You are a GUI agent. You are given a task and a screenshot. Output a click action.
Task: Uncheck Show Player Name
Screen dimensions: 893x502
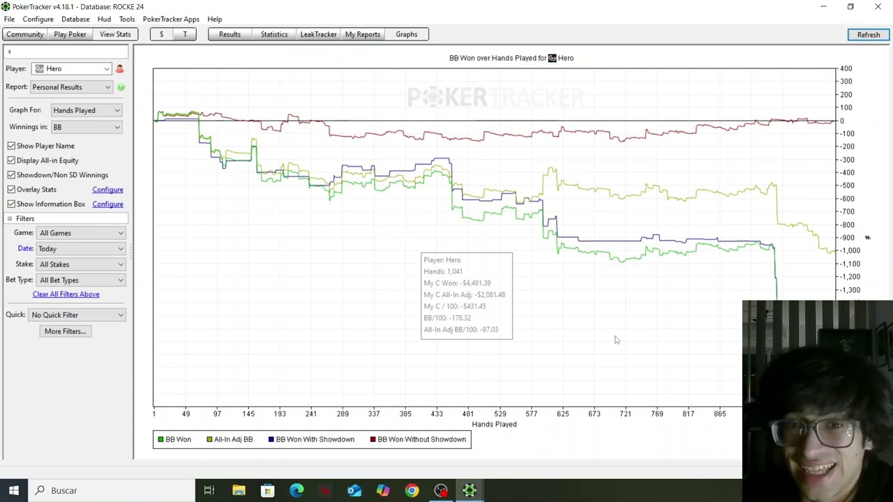pos(11,146)
